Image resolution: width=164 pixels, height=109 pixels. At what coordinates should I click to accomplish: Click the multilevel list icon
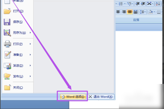(x=129, y=4)
